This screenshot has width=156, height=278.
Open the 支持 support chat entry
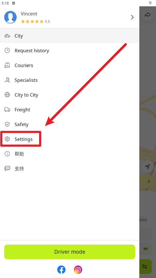(70, 169)
